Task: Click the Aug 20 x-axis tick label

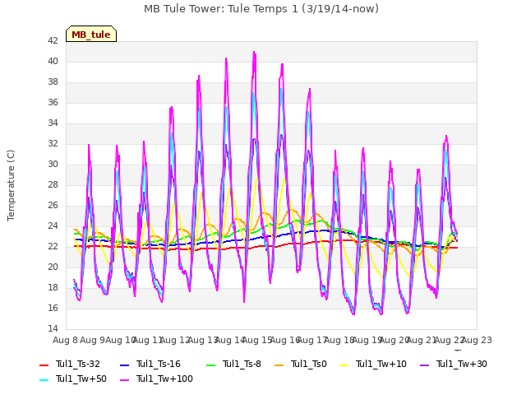Action: (394, 340)
